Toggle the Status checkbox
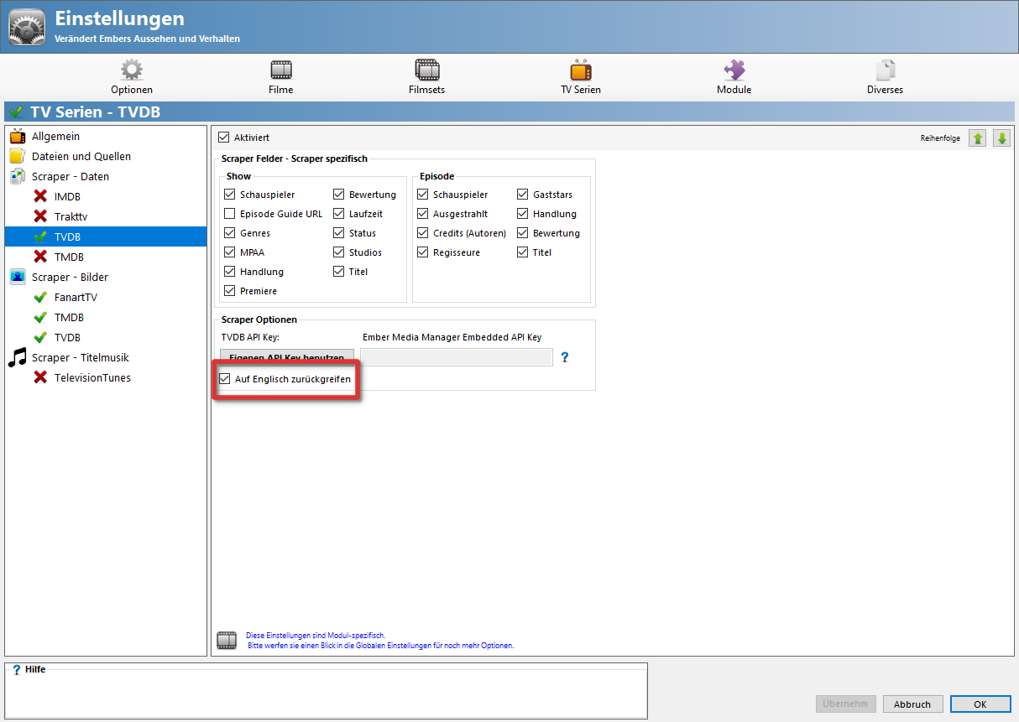 click(339, 233)
